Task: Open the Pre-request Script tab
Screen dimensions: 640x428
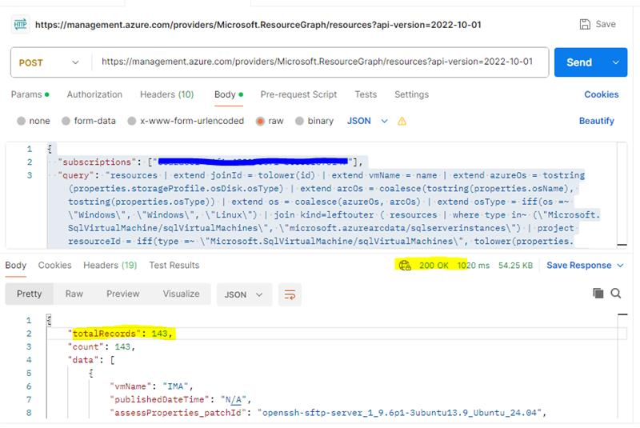Action: pos(298,94)
